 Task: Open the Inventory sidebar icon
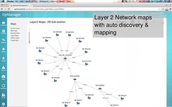click(x=4, y=32)
